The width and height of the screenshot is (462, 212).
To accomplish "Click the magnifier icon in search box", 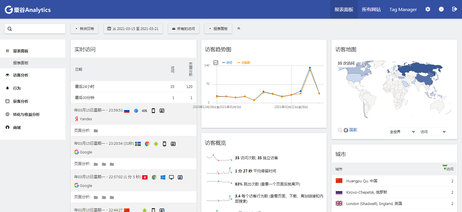I will tap(10, 29).
